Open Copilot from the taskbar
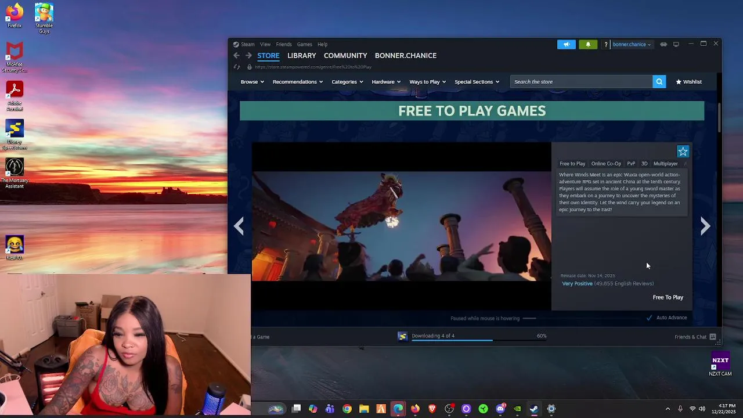 tap(313, 409)
